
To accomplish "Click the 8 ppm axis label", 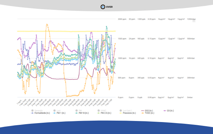I will [x=131, y=78].
